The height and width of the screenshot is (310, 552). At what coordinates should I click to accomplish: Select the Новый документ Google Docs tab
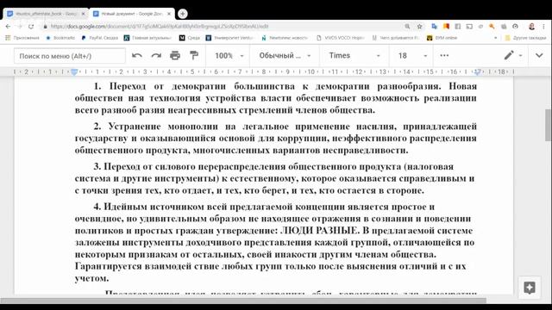[x=131, y=14]
